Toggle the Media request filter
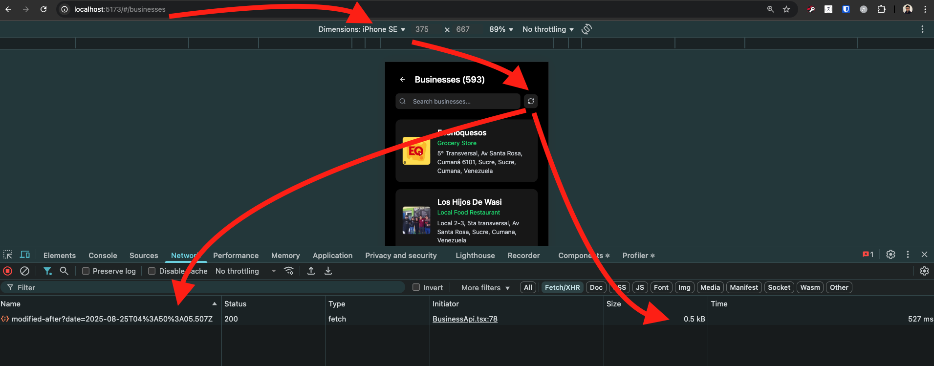The width and height of the screenshot is (934, 366). [710, 287]
